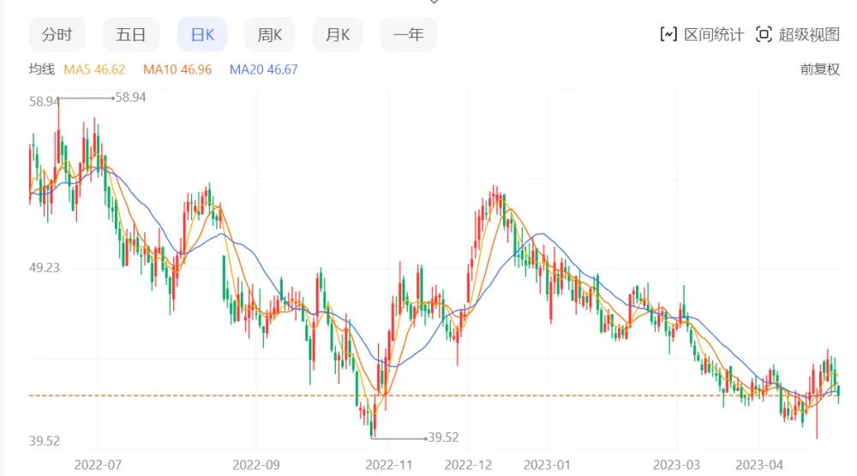
Task: Select the 日K daily candlestick tab
Action: (x=202, y=34)
